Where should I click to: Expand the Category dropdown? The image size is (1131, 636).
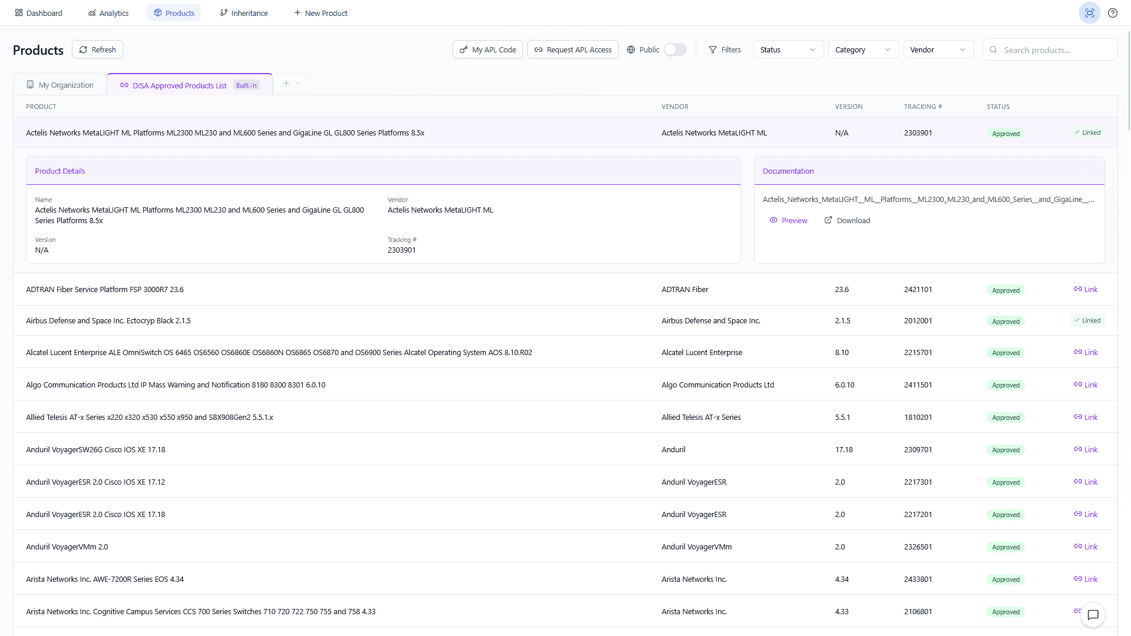[862, 49]
